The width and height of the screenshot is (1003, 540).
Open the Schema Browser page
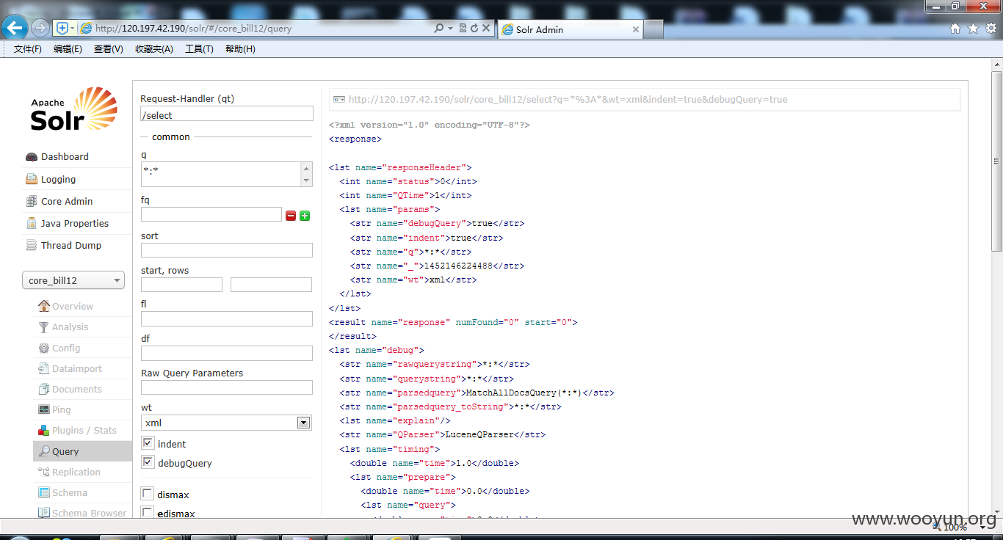[x=82, y=513]
